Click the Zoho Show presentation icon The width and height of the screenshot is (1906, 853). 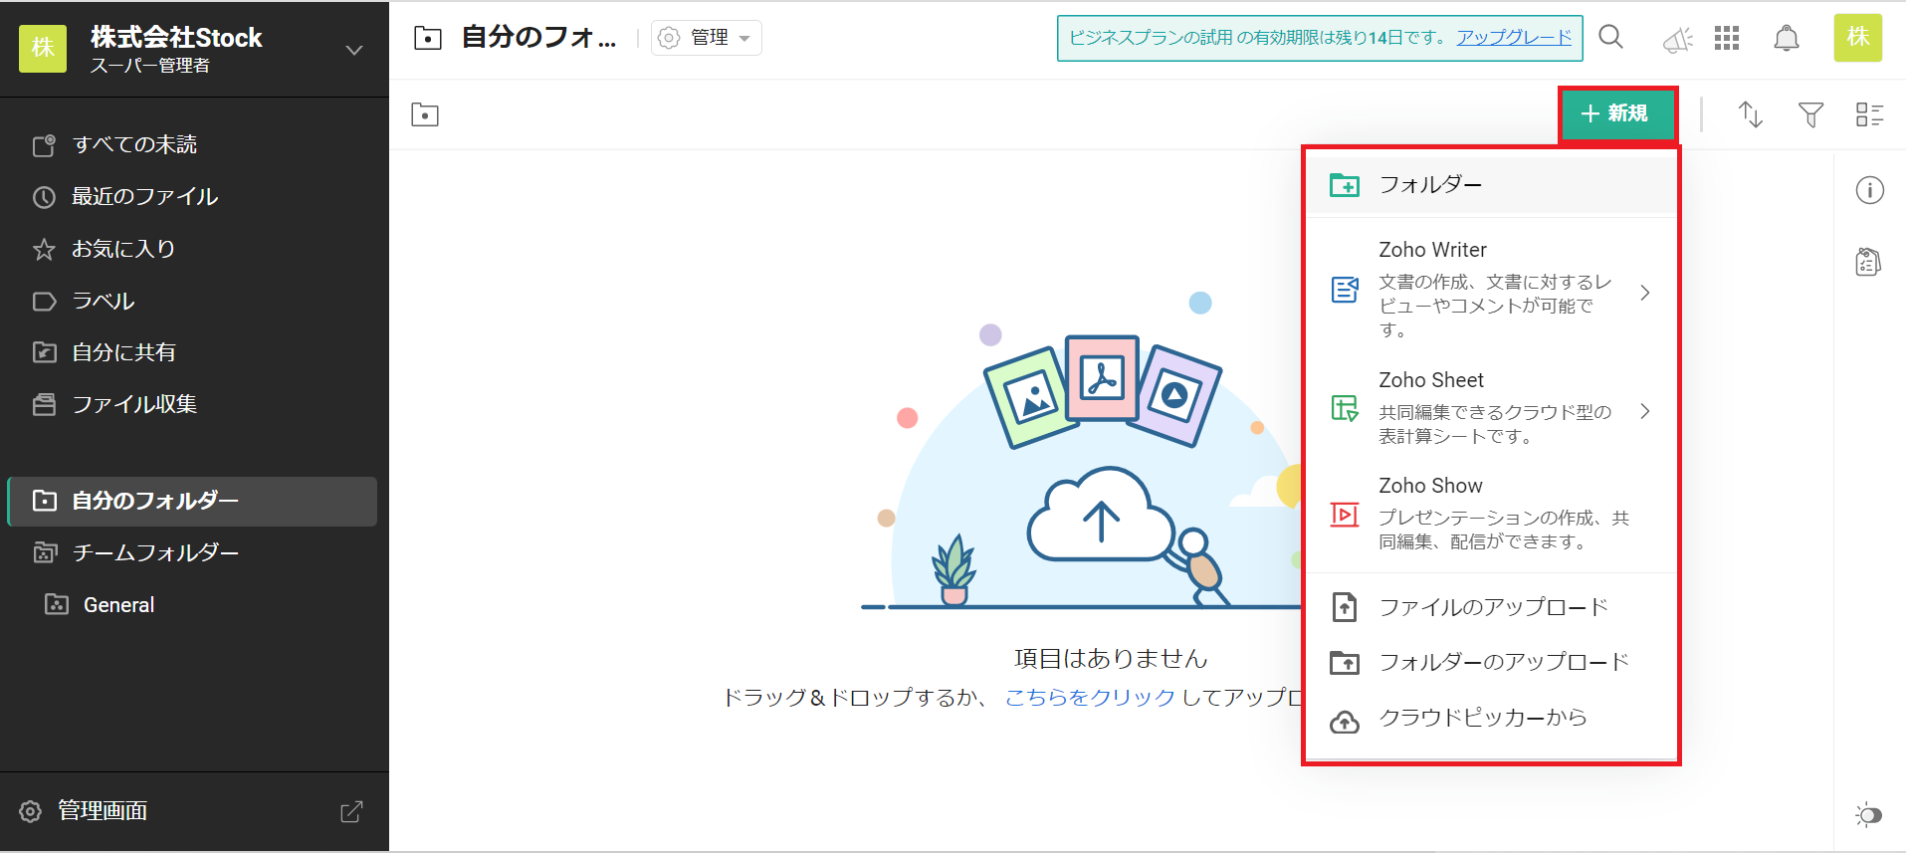[1345, 514]
